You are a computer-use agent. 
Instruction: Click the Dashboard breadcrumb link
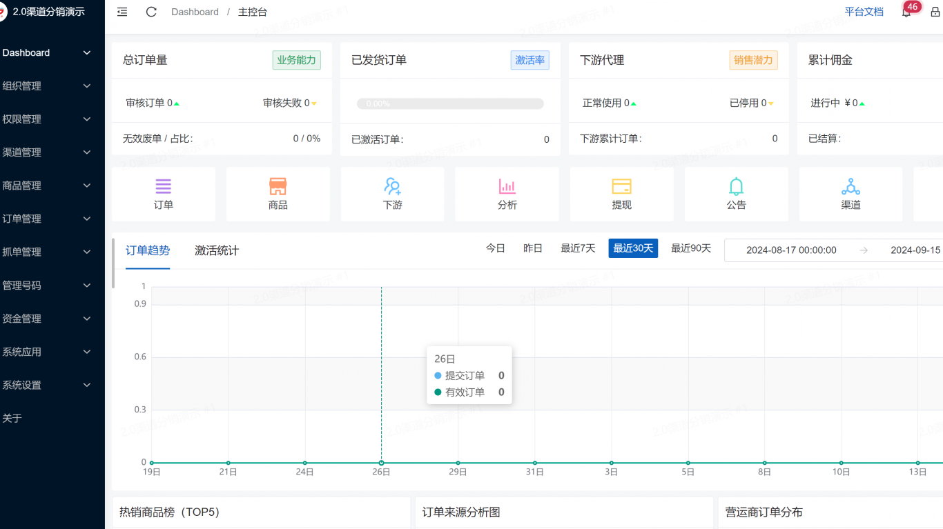click(x=195, y=12)
